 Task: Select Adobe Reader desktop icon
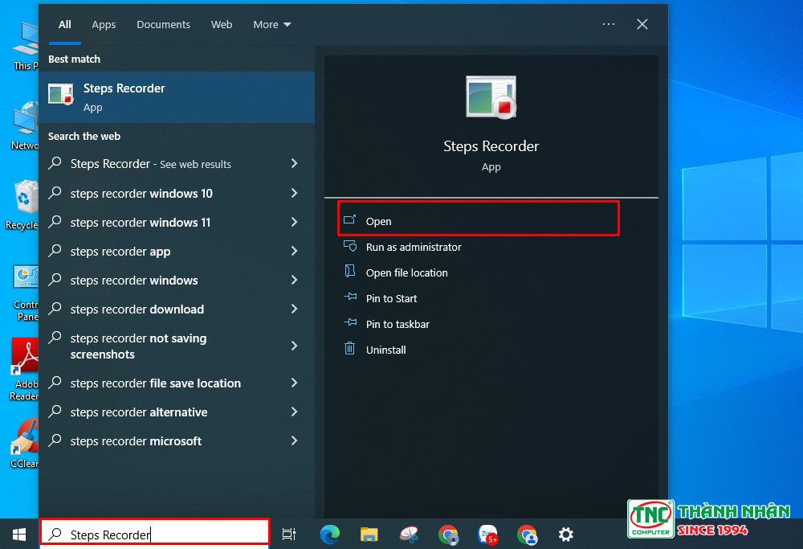24,369
